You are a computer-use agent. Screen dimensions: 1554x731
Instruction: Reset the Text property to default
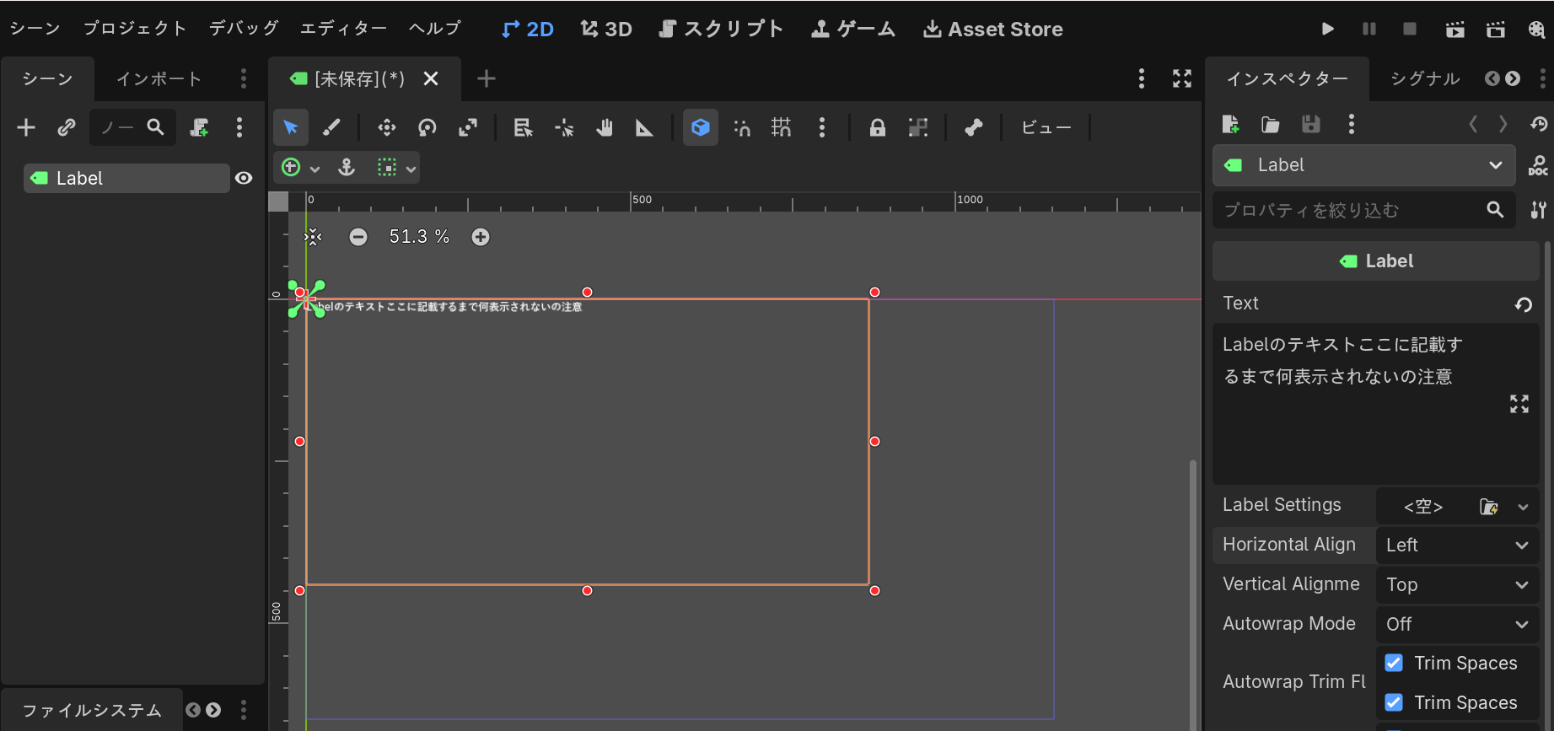1523,304
